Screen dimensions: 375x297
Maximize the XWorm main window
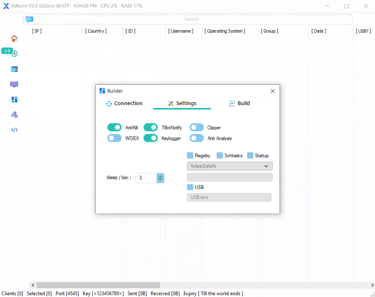point(346,6)
